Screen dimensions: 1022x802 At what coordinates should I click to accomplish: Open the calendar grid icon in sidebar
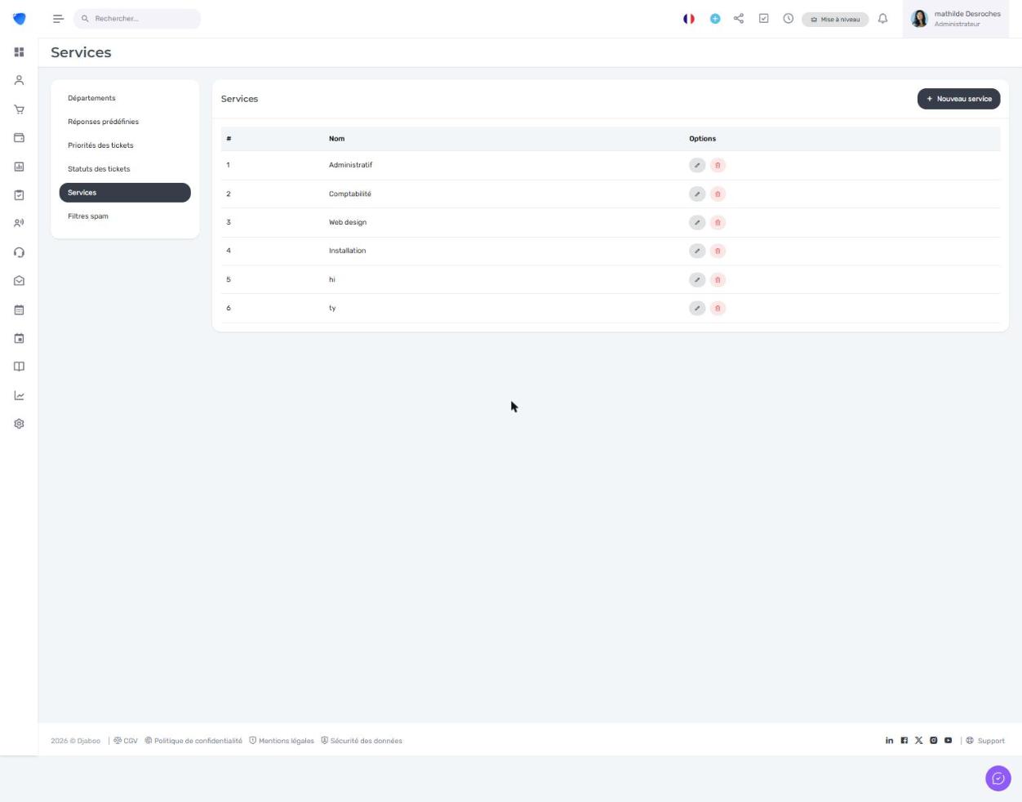coord(19,310)
